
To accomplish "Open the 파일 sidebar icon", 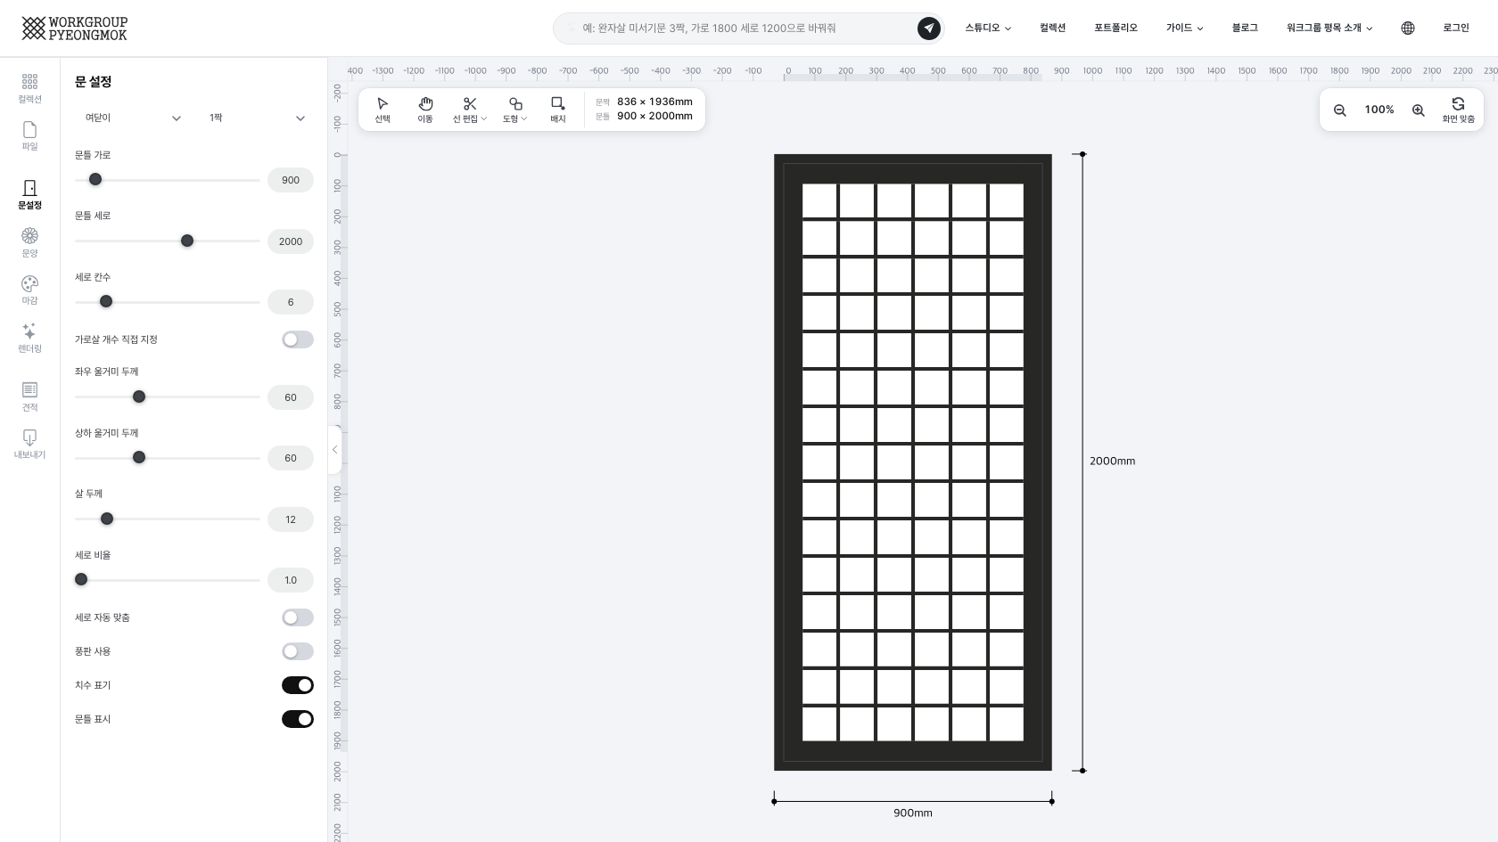I will [x=29, y=135].
